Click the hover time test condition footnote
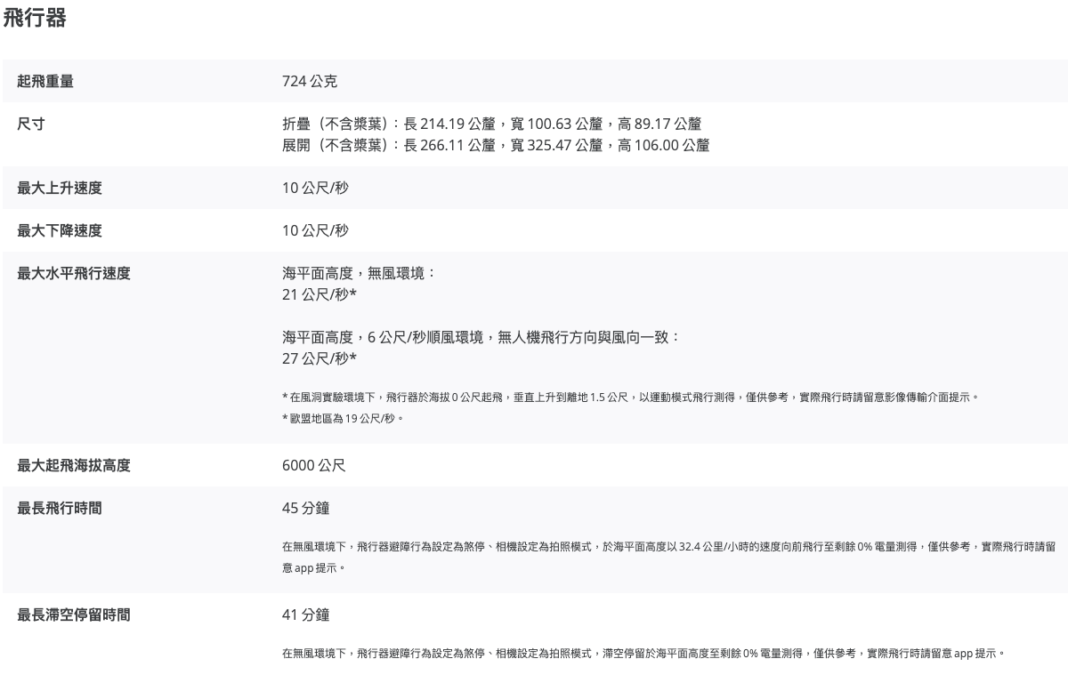 pyautogui.click(x=643, y=653)
